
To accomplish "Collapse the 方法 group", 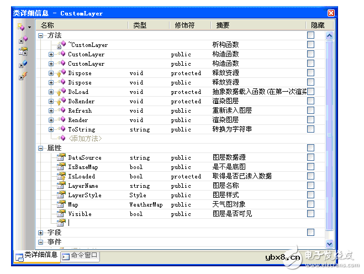I will (x=41, y=35).
